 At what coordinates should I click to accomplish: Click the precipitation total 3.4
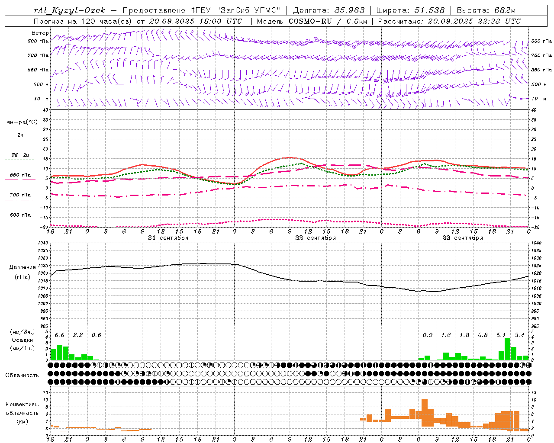click(519, 335)
